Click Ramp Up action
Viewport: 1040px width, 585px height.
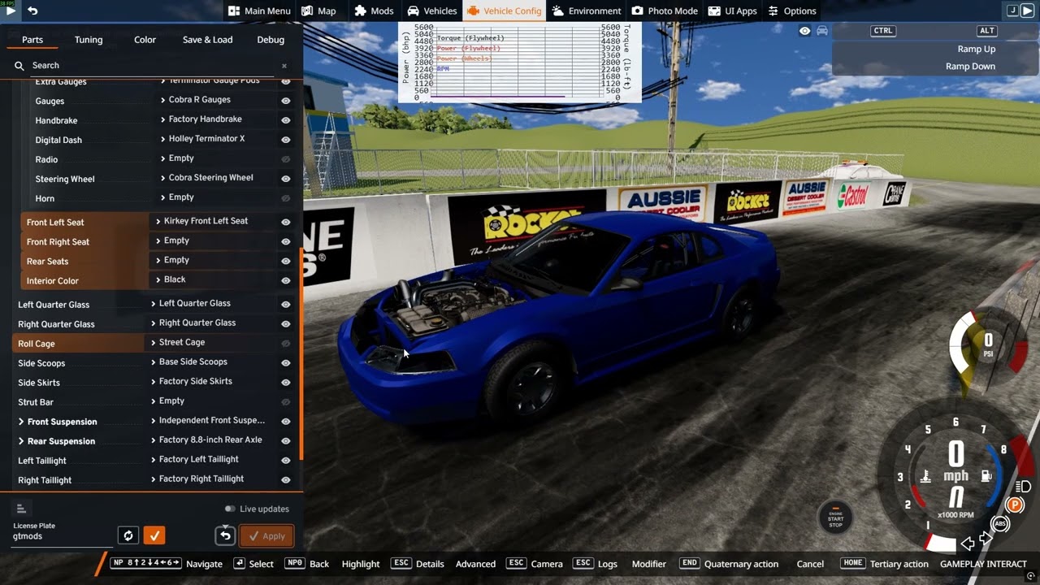pyautogui.click(x=976, y=49)
